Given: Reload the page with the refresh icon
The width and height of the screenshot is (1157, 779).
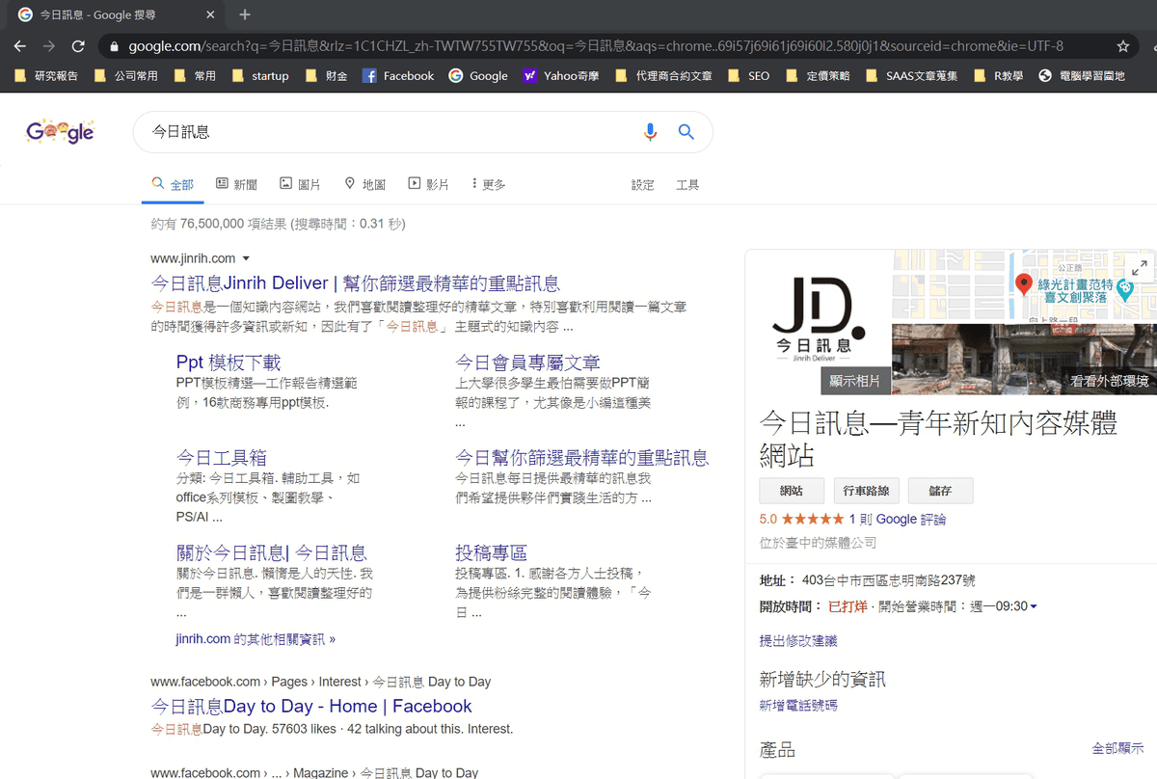Looking at the screenshot, I should point(78,46).
